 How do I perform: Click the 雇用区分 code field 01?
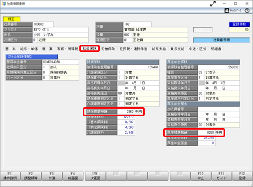[x=128, y=40]
